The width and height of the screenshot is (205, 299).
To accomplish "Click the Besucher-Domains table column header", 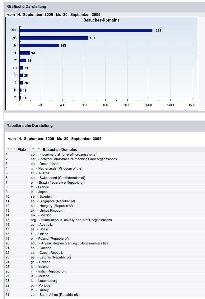I will (x=60, y=149).
